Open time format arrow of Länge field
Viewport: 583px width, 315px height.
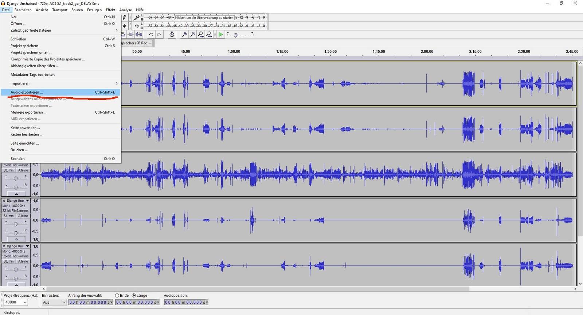pyautogui.click(x=158, y=302)
